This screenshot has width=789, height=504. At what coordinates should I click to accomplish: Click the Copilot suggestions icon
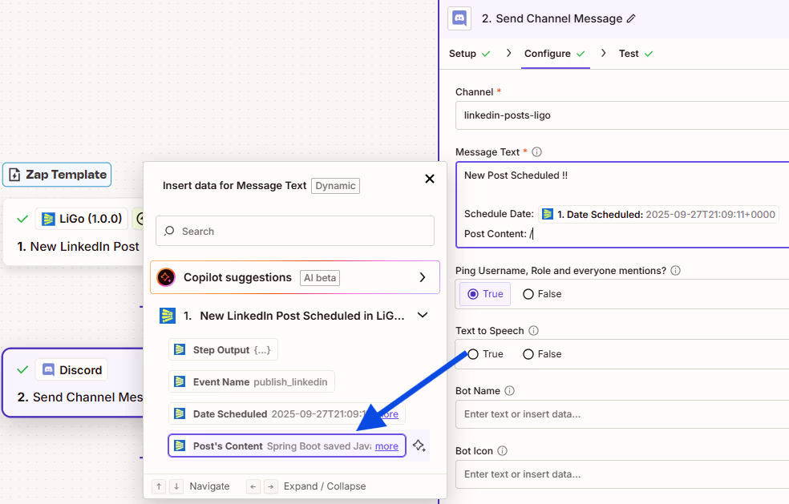coord(166,276)
